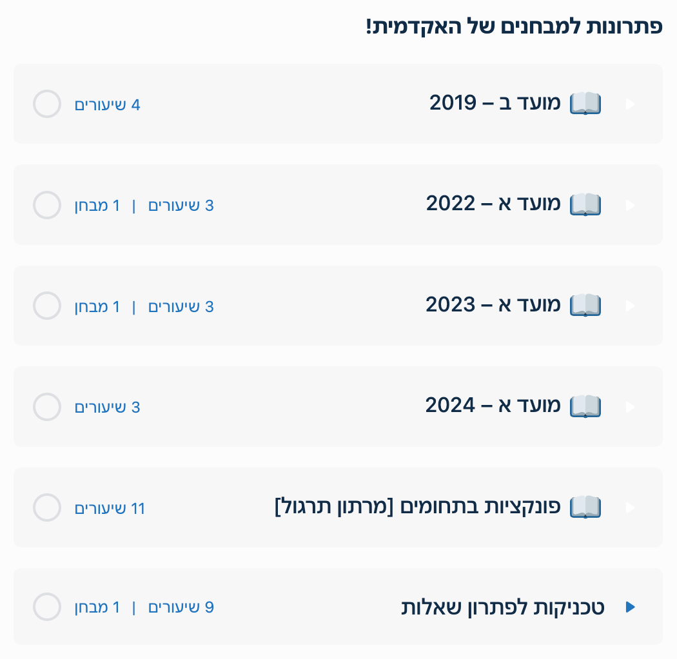Image resolution: width=677 pixels, height=659 pixels.
Task: Click the book icon beside מועד א – 2022
Action: pyautogui.click(x=585, y=204)
